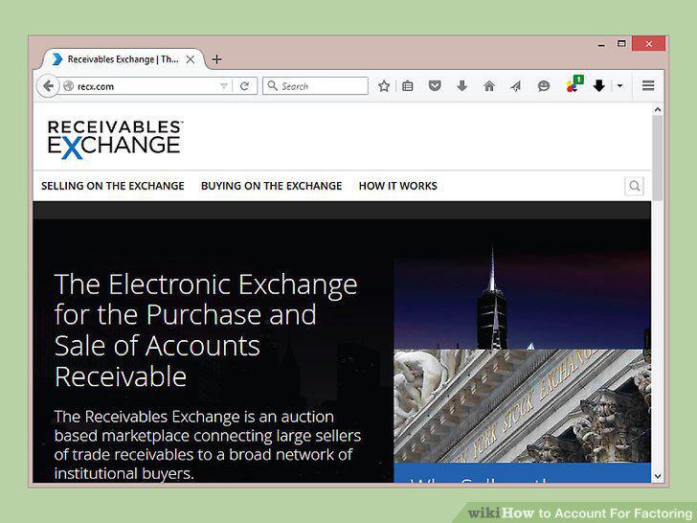Go back with the browser back arrow
This screenshot has width=697, height=523.
click(48, 86)
